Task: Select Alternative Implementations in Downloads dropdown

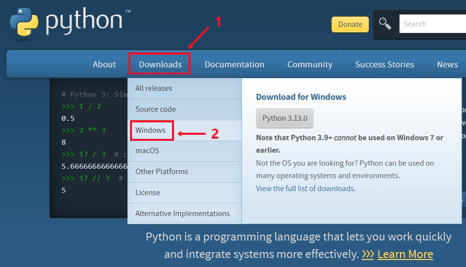Action: coord(184,214)
